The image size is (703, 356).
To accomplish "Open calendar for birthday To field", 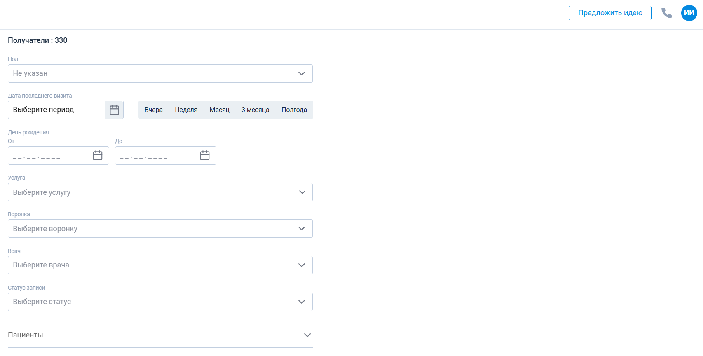I will (205, 155).
